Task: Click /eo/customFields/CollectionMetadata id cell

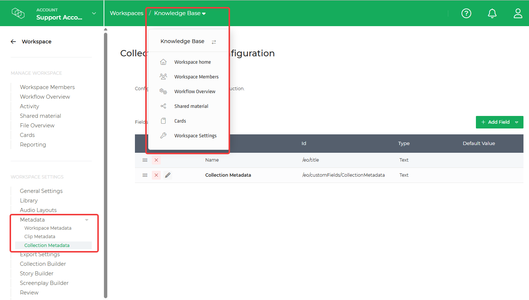Action: coord(343,175)
